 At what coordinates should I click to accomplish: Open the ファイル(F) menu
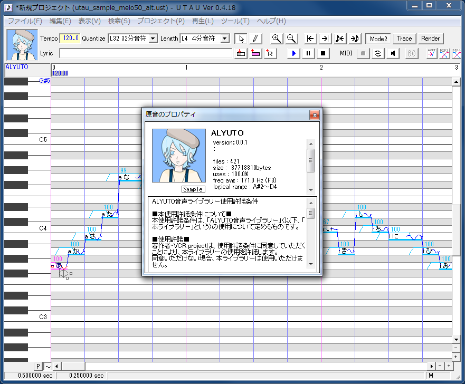[25, 21]
